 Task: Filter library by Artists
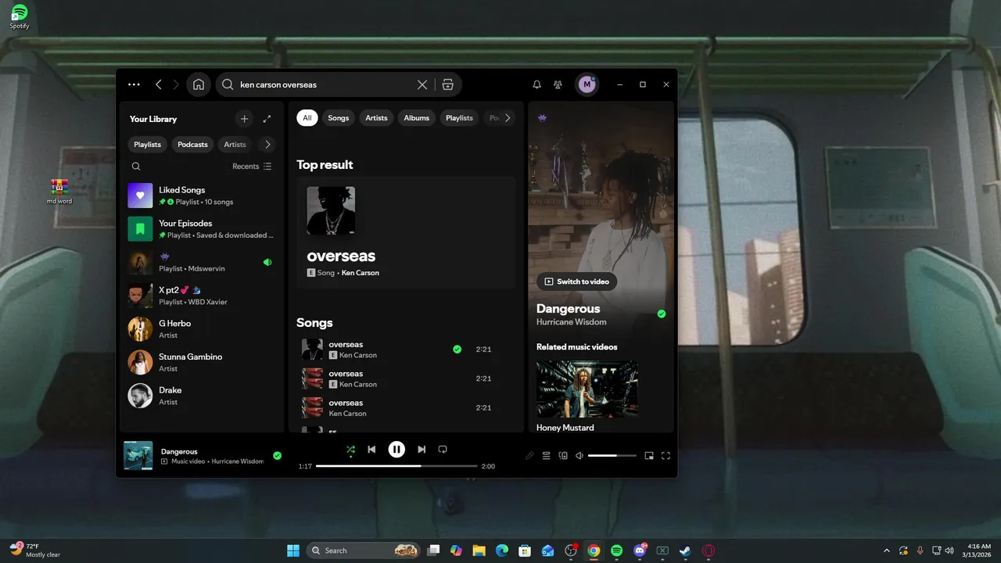pos(235,145)
